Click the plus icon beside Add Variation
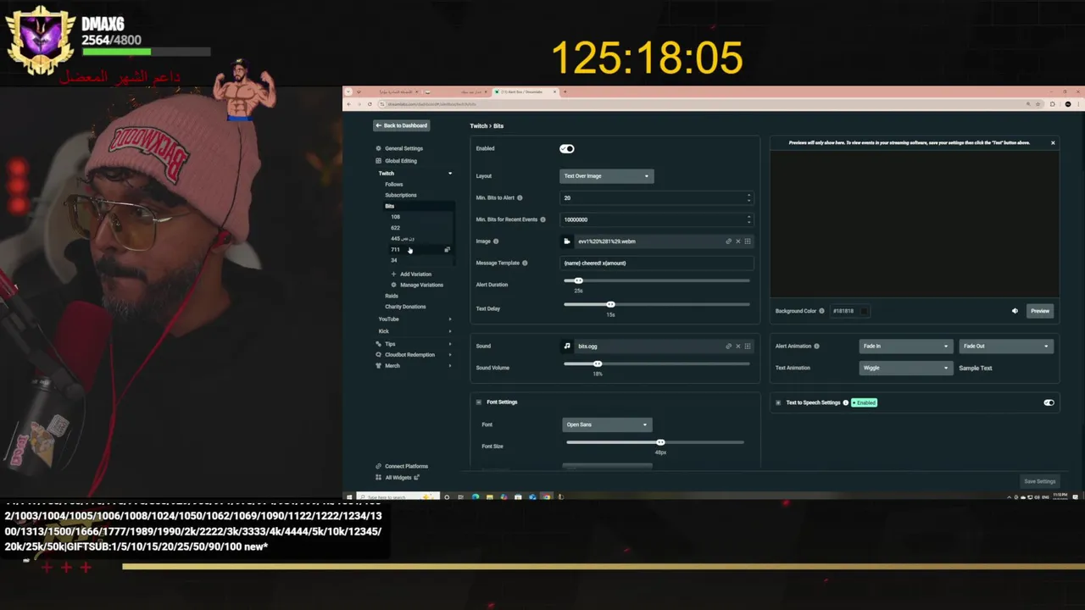 (393, 274)
